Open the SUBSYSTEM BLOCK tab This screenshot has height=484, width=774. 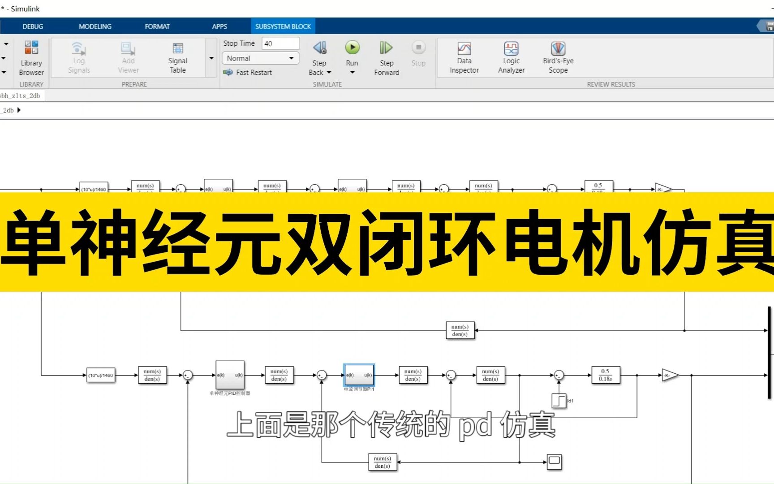click(x=283, y=26)
